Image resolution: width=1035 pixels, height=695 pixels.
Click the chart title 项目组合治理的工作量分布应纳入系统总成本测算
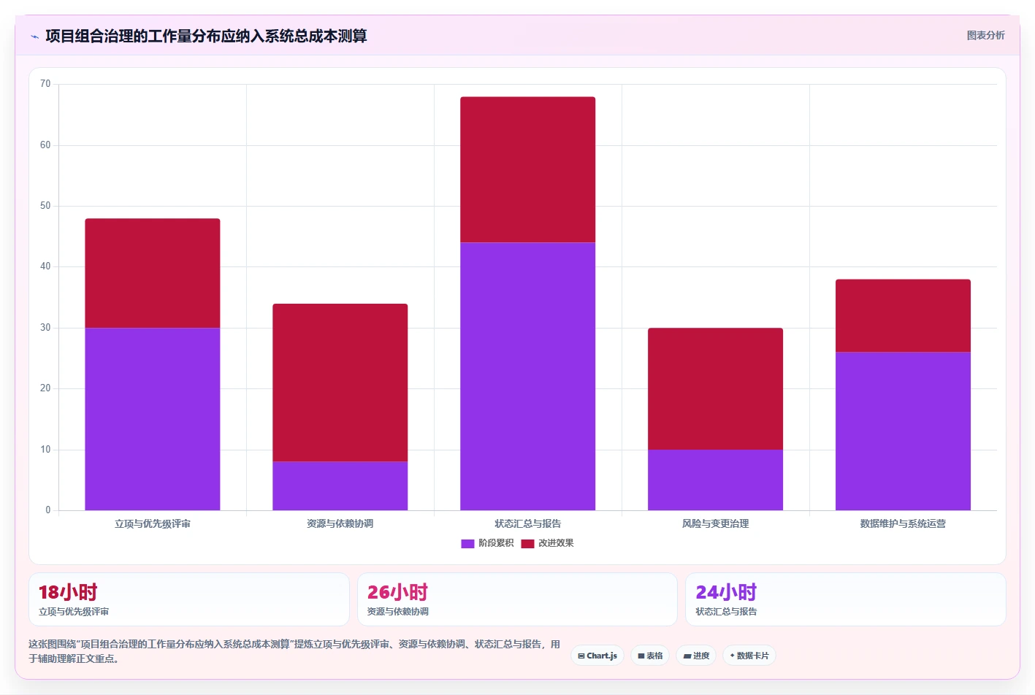coord(206,36)
